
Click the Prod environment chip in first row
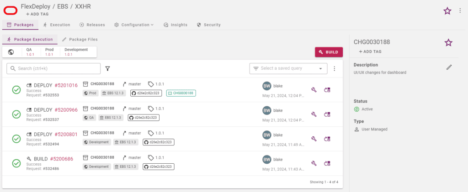91,93
